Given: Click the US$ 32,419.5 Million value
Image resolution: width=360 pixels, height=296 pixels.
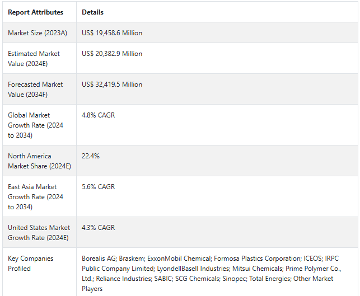Looking at the screenshot, I should 112,84.
